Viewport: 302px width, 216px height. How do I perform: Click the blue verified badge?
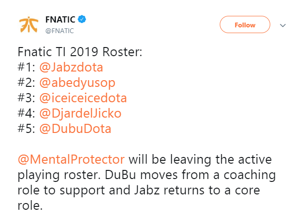[x=82, y=20]
